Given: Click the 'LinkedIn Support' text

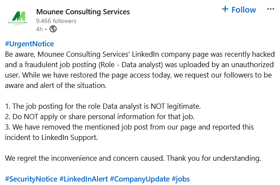Looking at the screenshot, I should (x=70, y=137).
